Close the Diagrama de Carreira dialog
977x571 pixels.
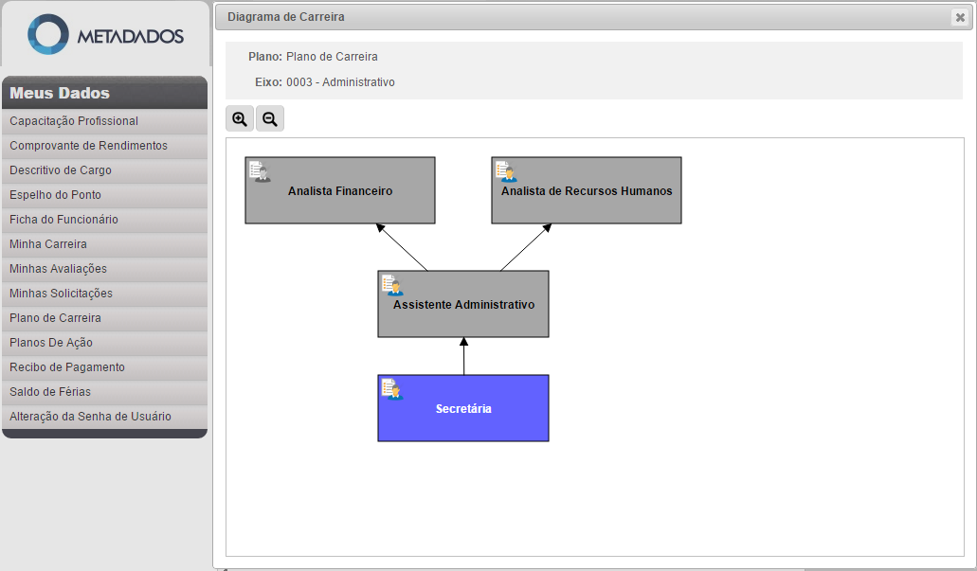click(x=960, y=17)
